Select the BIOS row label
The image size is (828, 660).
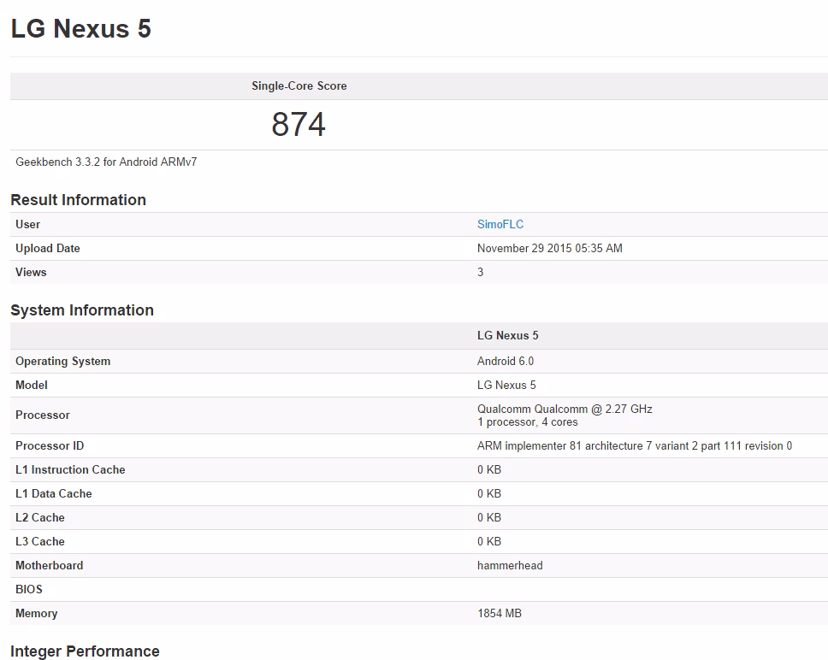(28, 589)
